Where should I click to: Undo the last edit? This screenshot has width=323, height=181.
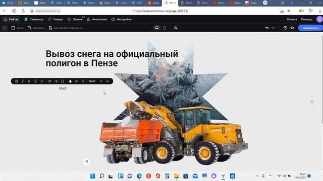click(x=267, y=28)
